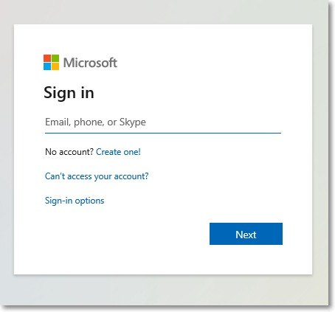
Task: Click the Microsoft wordmark text
Action: pos(90,63)
